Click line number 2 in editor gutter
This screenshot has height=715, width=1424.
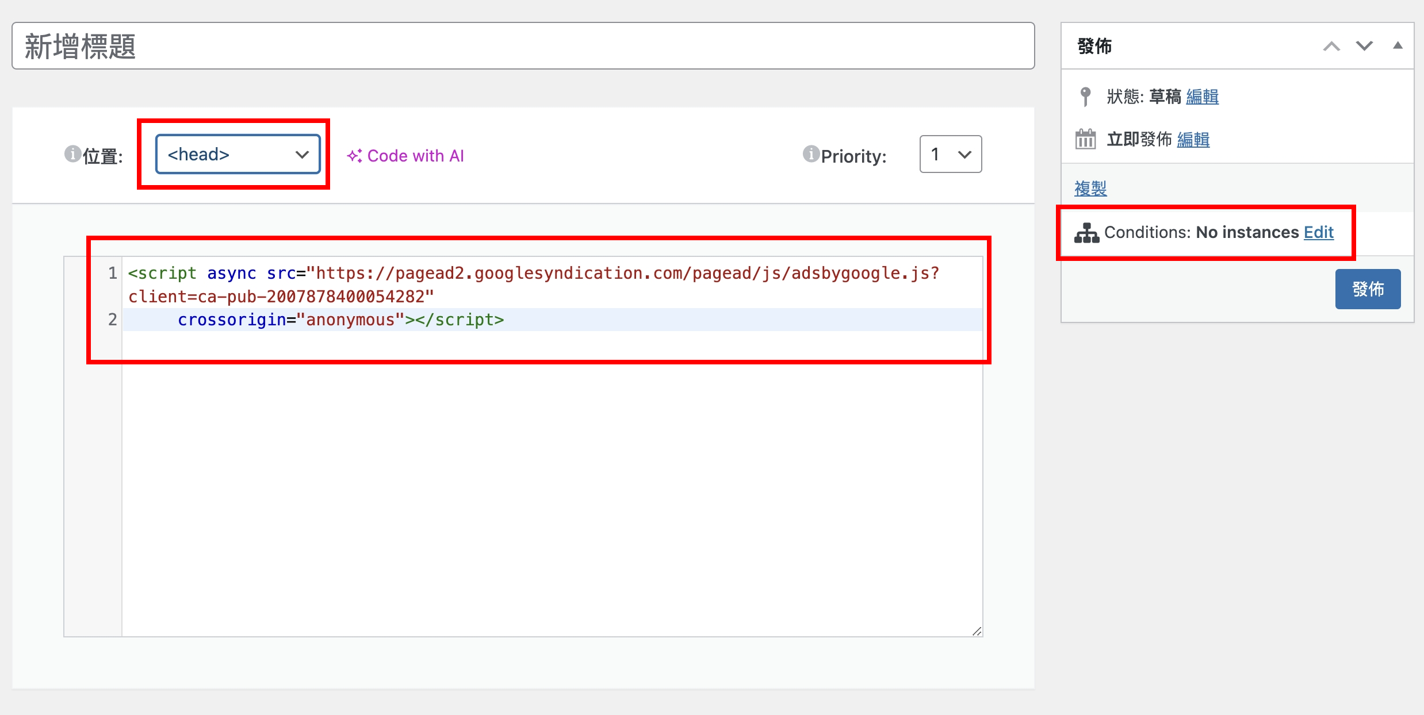pos(112,320)
